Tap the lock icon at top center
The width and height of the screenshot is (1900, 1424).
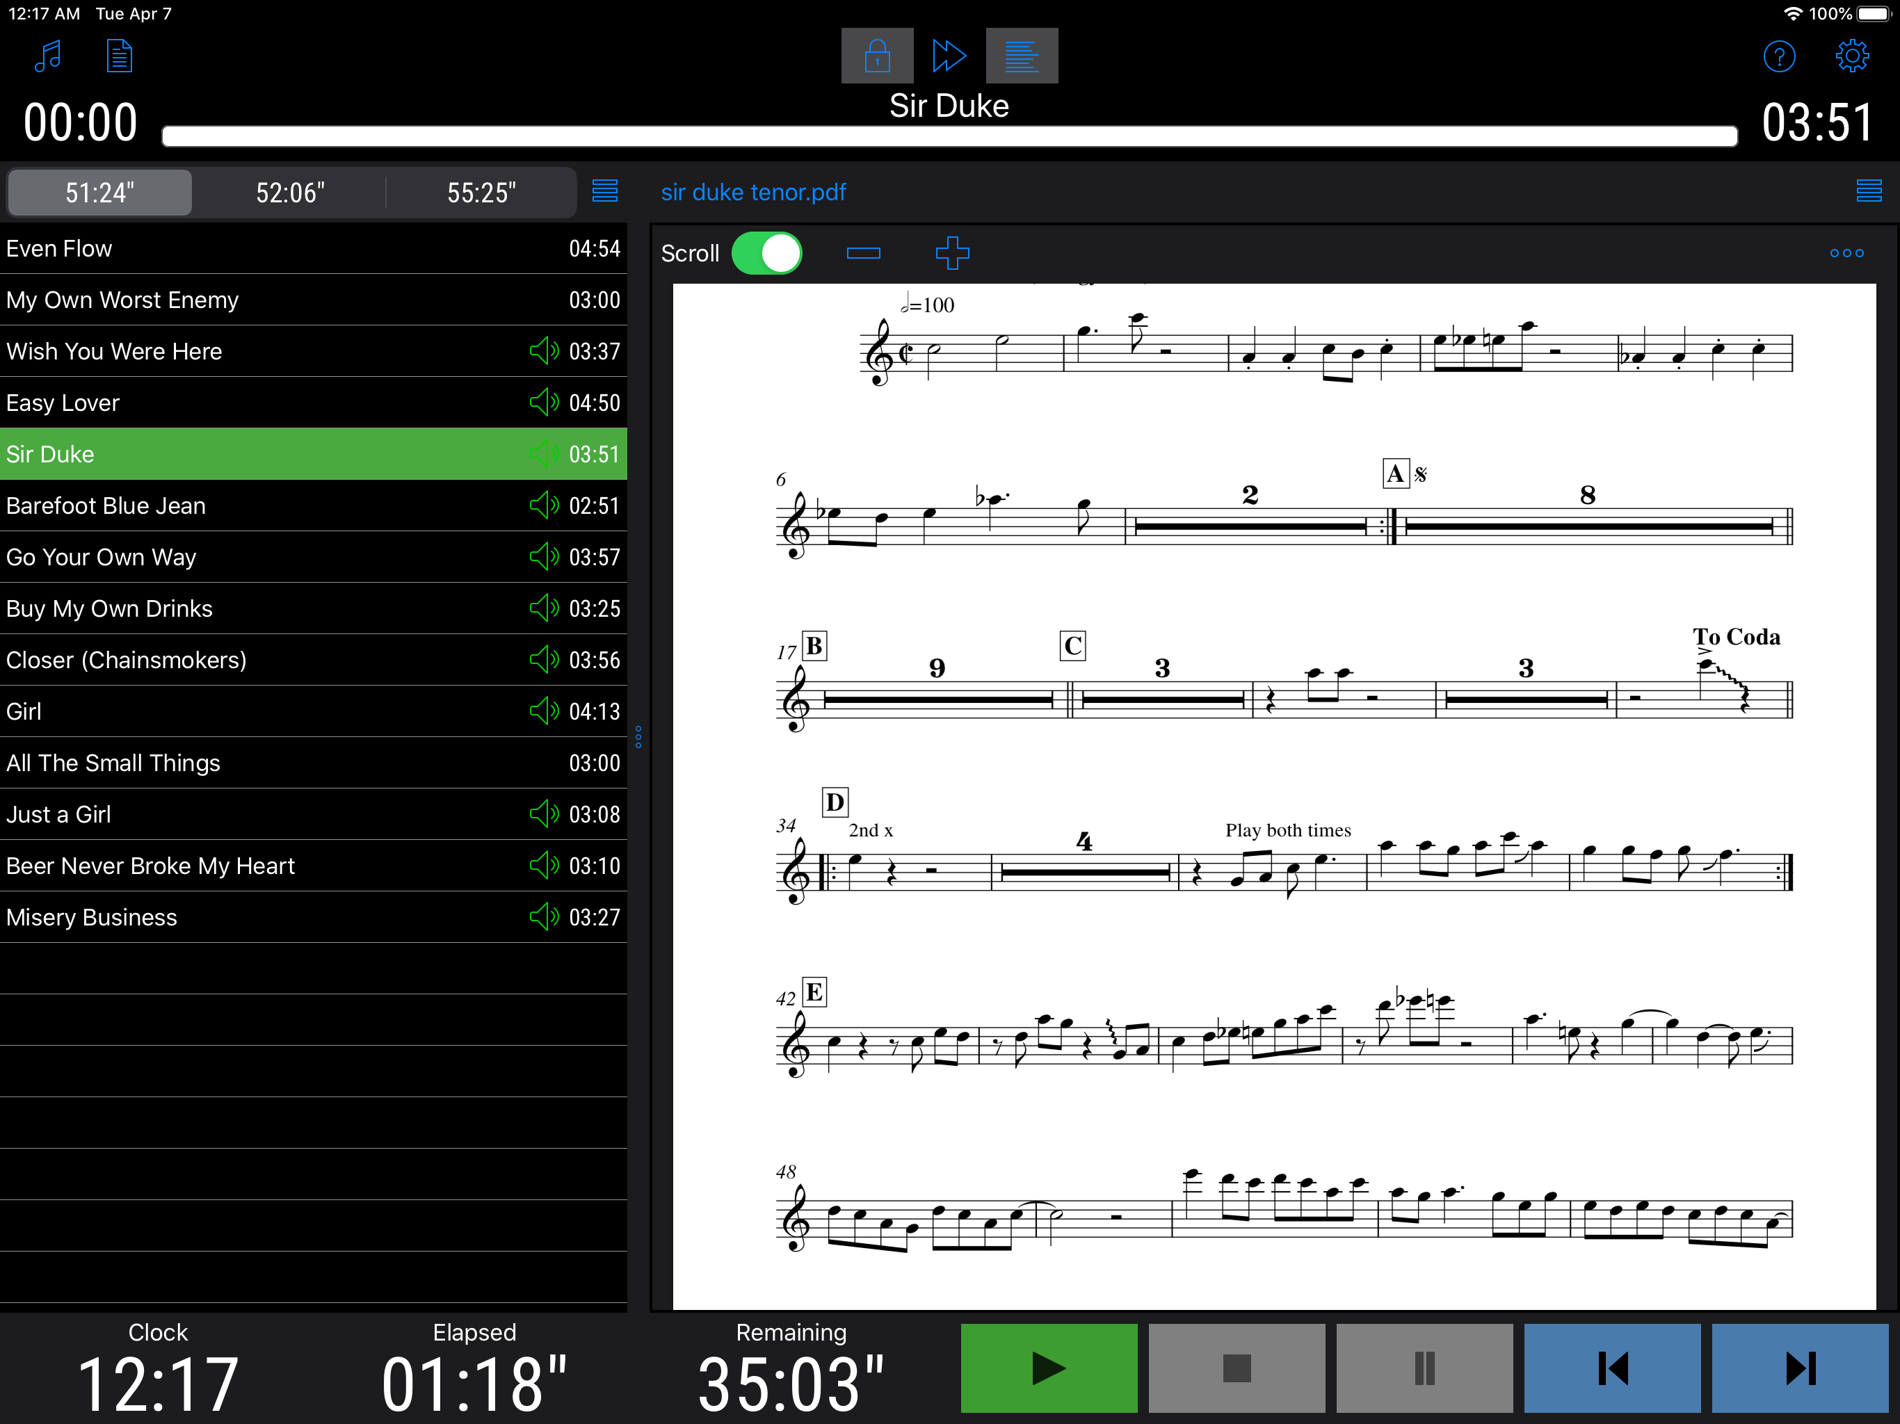pyautogui.click(x=876, y=57)
